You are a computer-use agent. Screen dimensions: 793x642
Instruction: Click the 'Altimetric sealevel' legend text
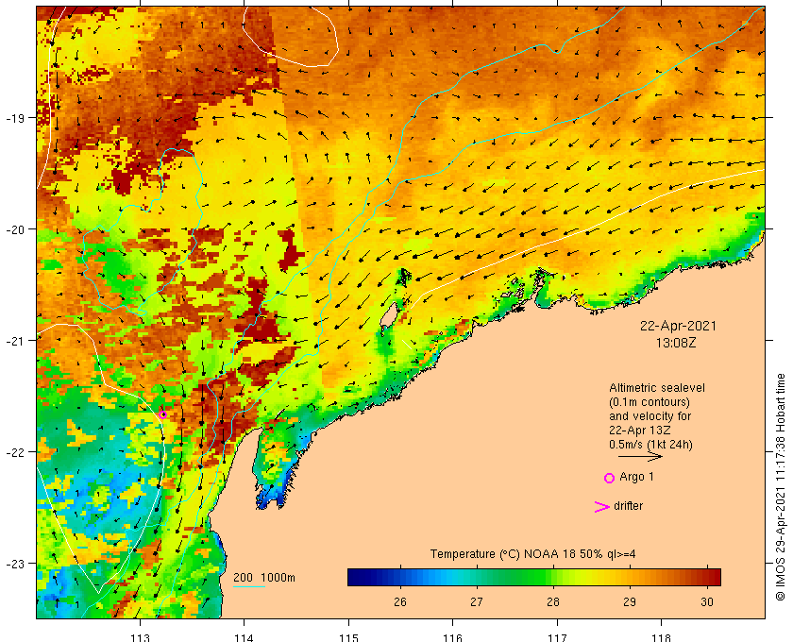coord(657,388)
